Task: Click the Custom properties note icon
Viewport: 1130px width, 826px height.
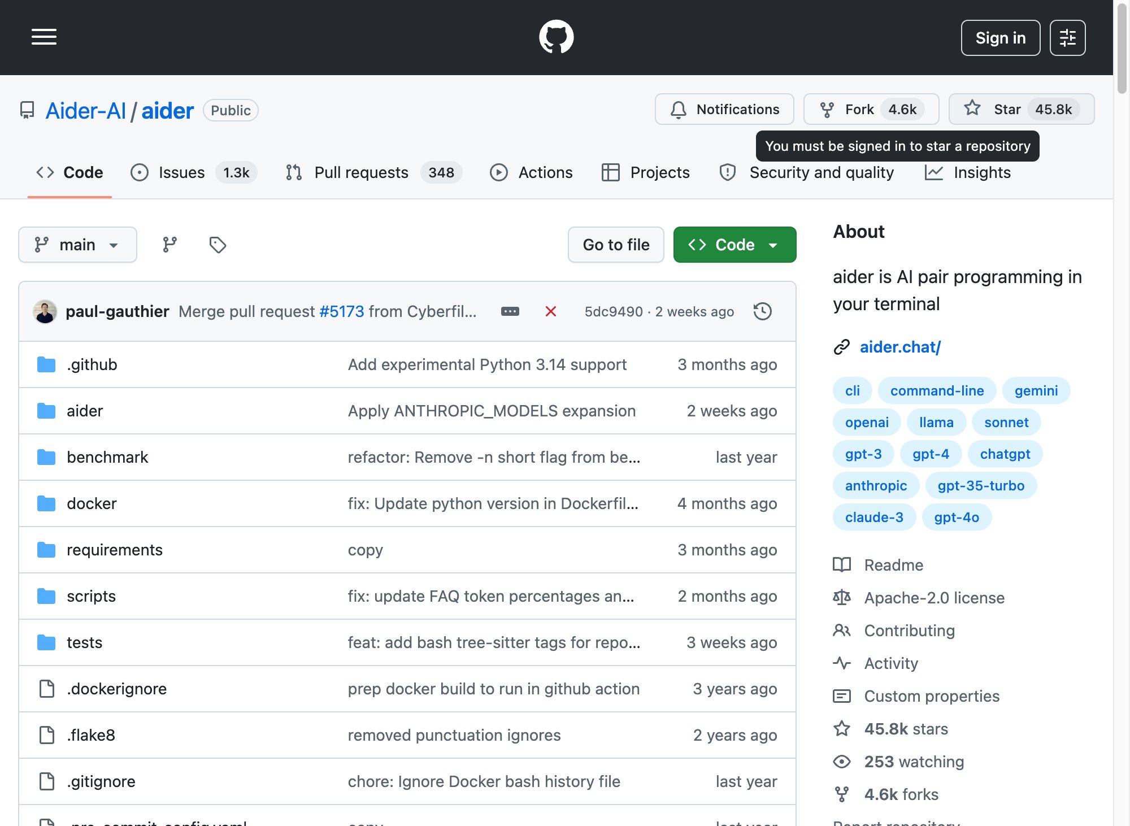Action: coord(842,696)
